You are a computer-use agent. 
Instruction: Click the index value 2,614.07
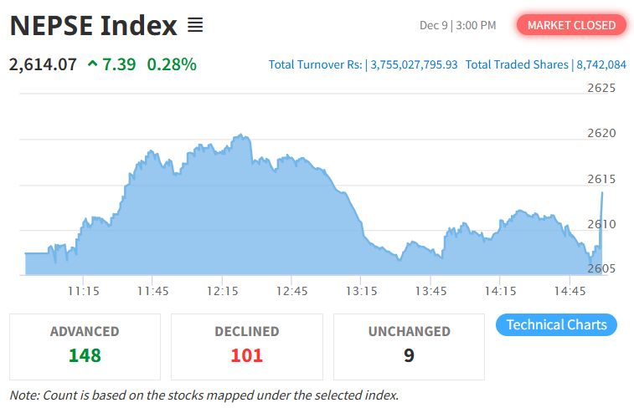[x=43, y=64]
